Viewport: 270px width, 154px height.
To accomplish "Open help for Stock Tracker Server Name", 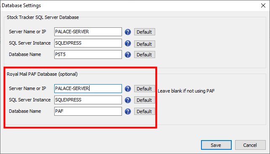I will [x=128, y=32].
